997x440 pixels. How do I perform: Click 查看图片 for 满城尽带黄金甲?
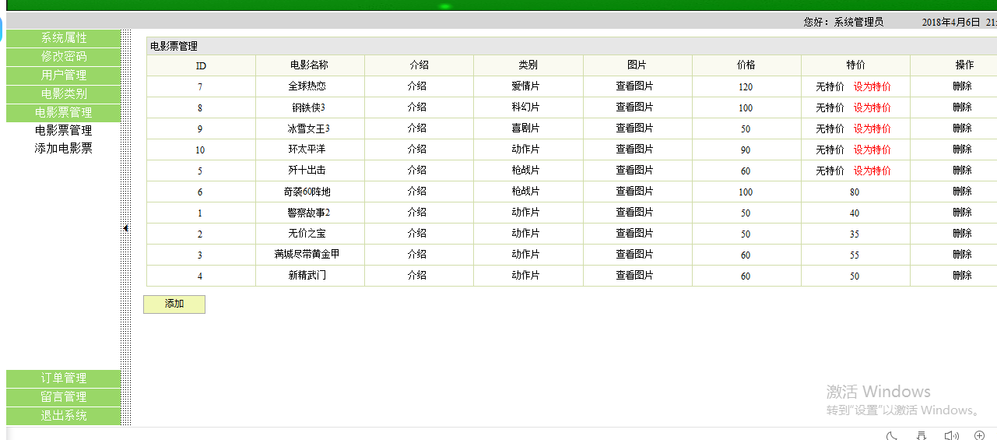pos(634,255)
